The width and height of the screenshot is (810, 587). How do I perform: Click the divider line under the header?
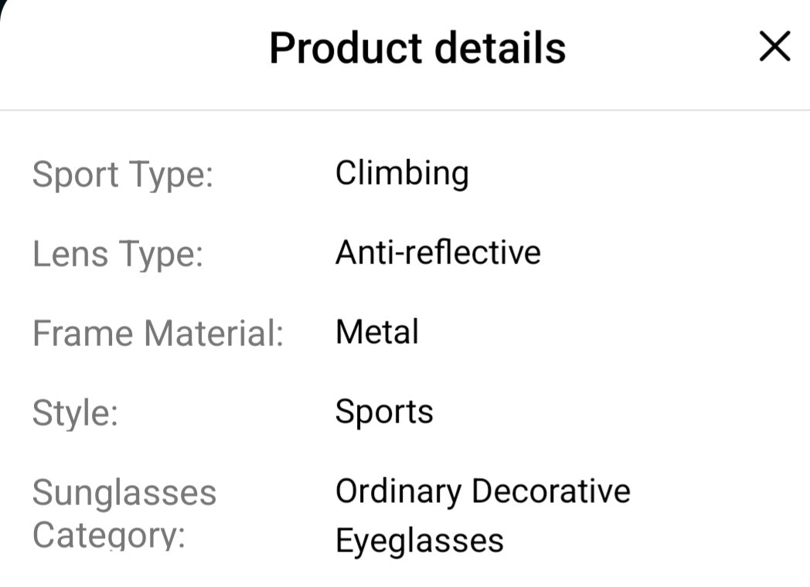(405, 110)
